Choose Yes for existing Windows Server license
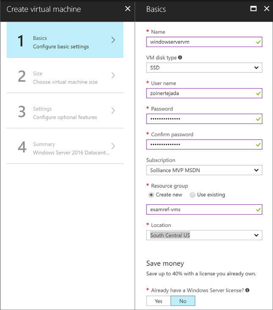This screenshot has width=273, height=310. tap(159, 301)
